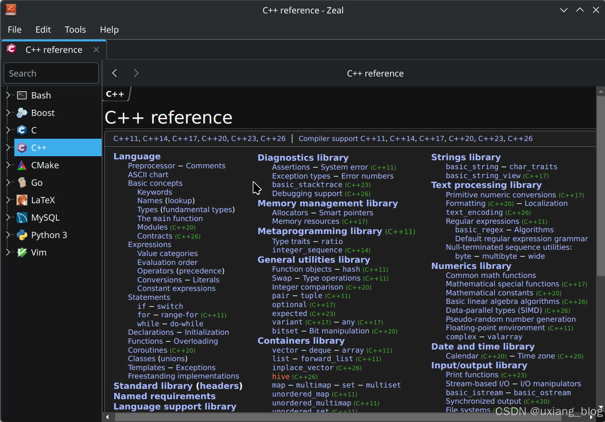This screenshot has height=422, width=605.
Task: Expand the MySQL docset tree
Action: [8, 217]
